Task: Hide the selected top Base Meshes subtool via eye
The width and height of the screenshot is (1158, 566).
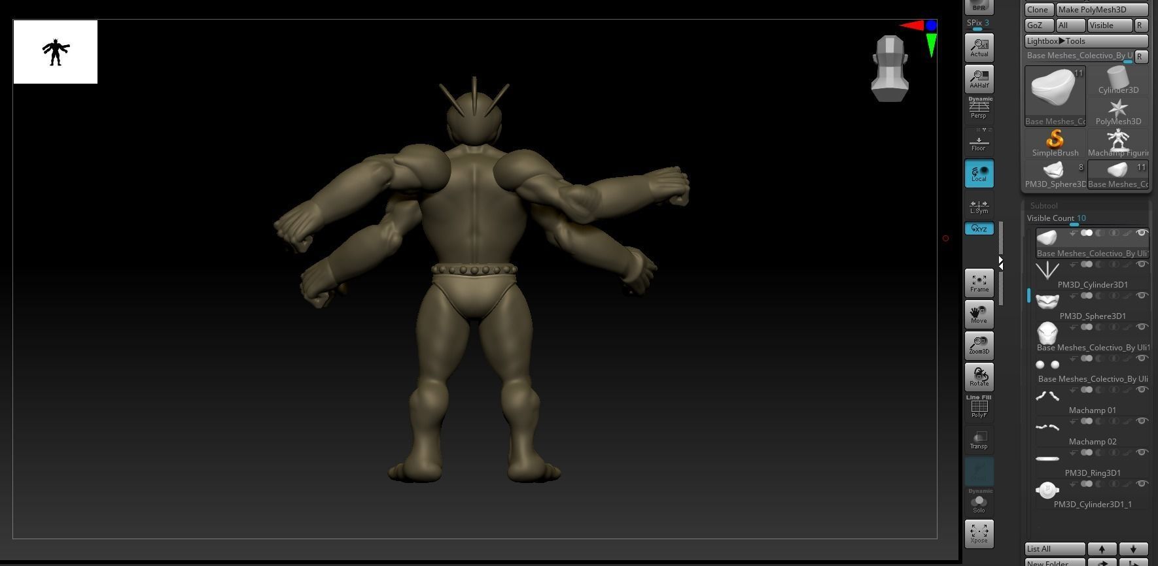Action: tap(1142, 233)
